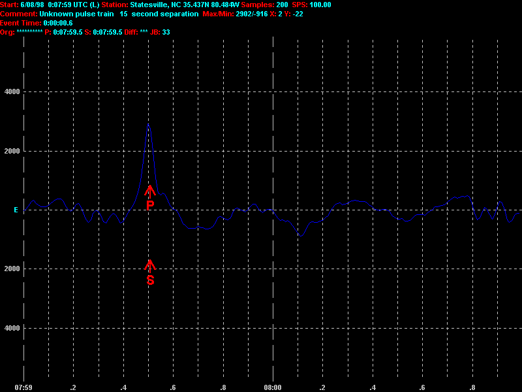The image size is (522, 392).
Task: Select the 07:59 time axis label
Action: coord(24,387)
